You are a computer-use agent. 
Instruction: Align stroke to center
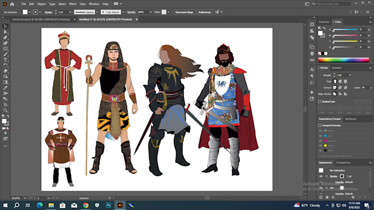(334, 94)
